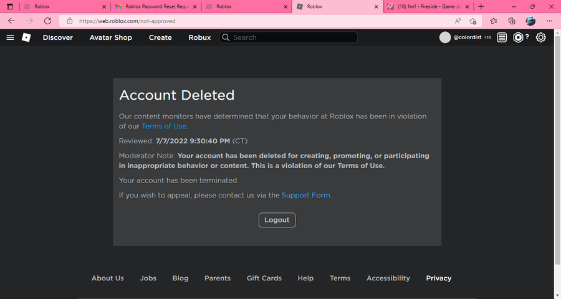Click the Roblox logo home icon
561x299 pixels.
(26, 37)
